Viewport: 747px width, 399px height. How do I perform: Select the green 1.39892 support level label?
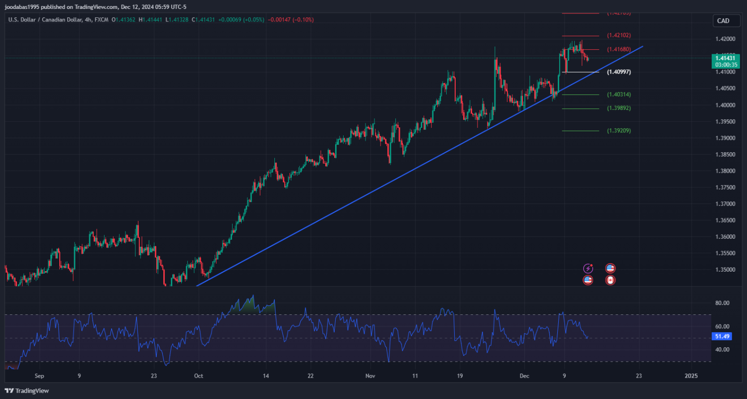pyautogui.click(x=619, y=108)
